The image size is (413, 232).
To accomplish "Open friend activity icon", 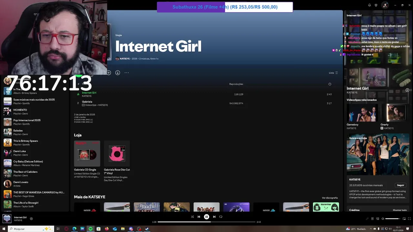I will pos(376,5).
